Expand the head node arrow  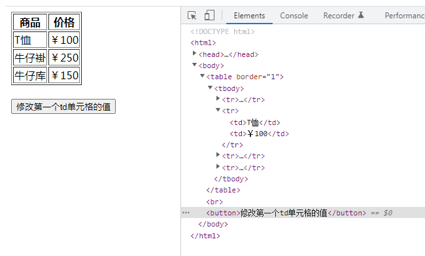pos(194,54)
